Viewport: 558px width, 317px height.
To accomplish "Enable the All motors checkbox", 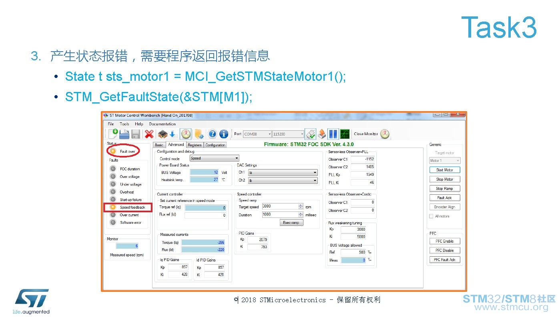I will click(431, 216).
